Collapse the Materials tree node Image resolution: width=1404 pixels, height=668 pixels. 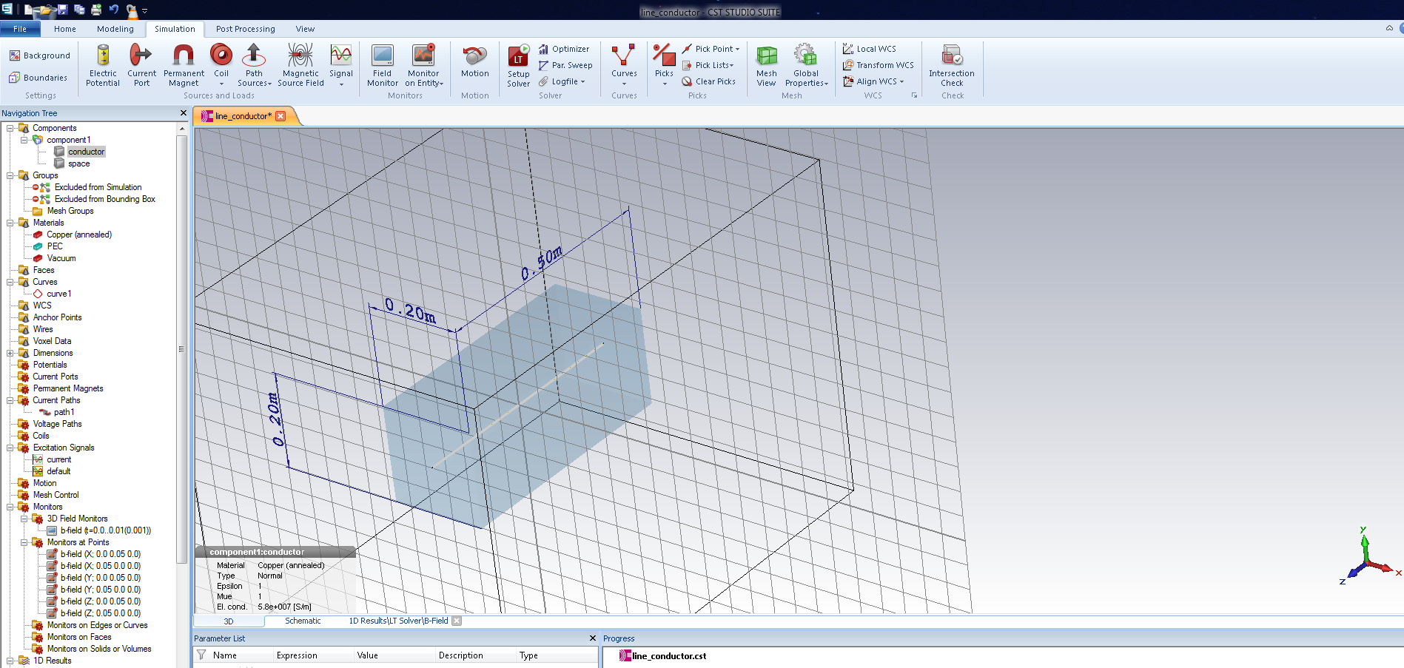pyautogui.click(x=10, y=223)
